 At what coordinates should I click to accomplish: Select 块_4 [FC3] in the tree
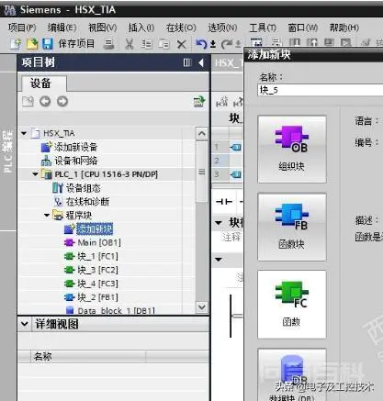click(97, 284)
